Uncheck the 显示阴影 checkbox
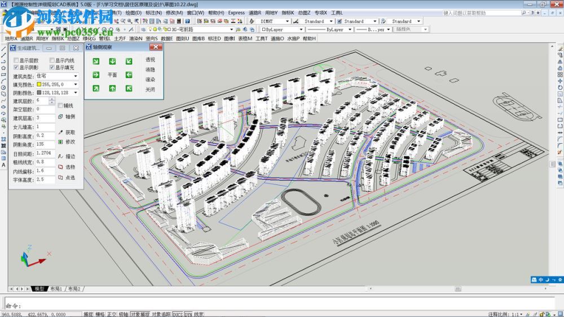Viewport: 564px width, 317px height. pyautogui.click(x=16, y=68)
